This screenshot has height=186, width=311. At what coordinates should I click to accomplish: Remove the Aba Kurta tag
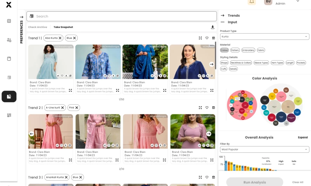(60, 38)
